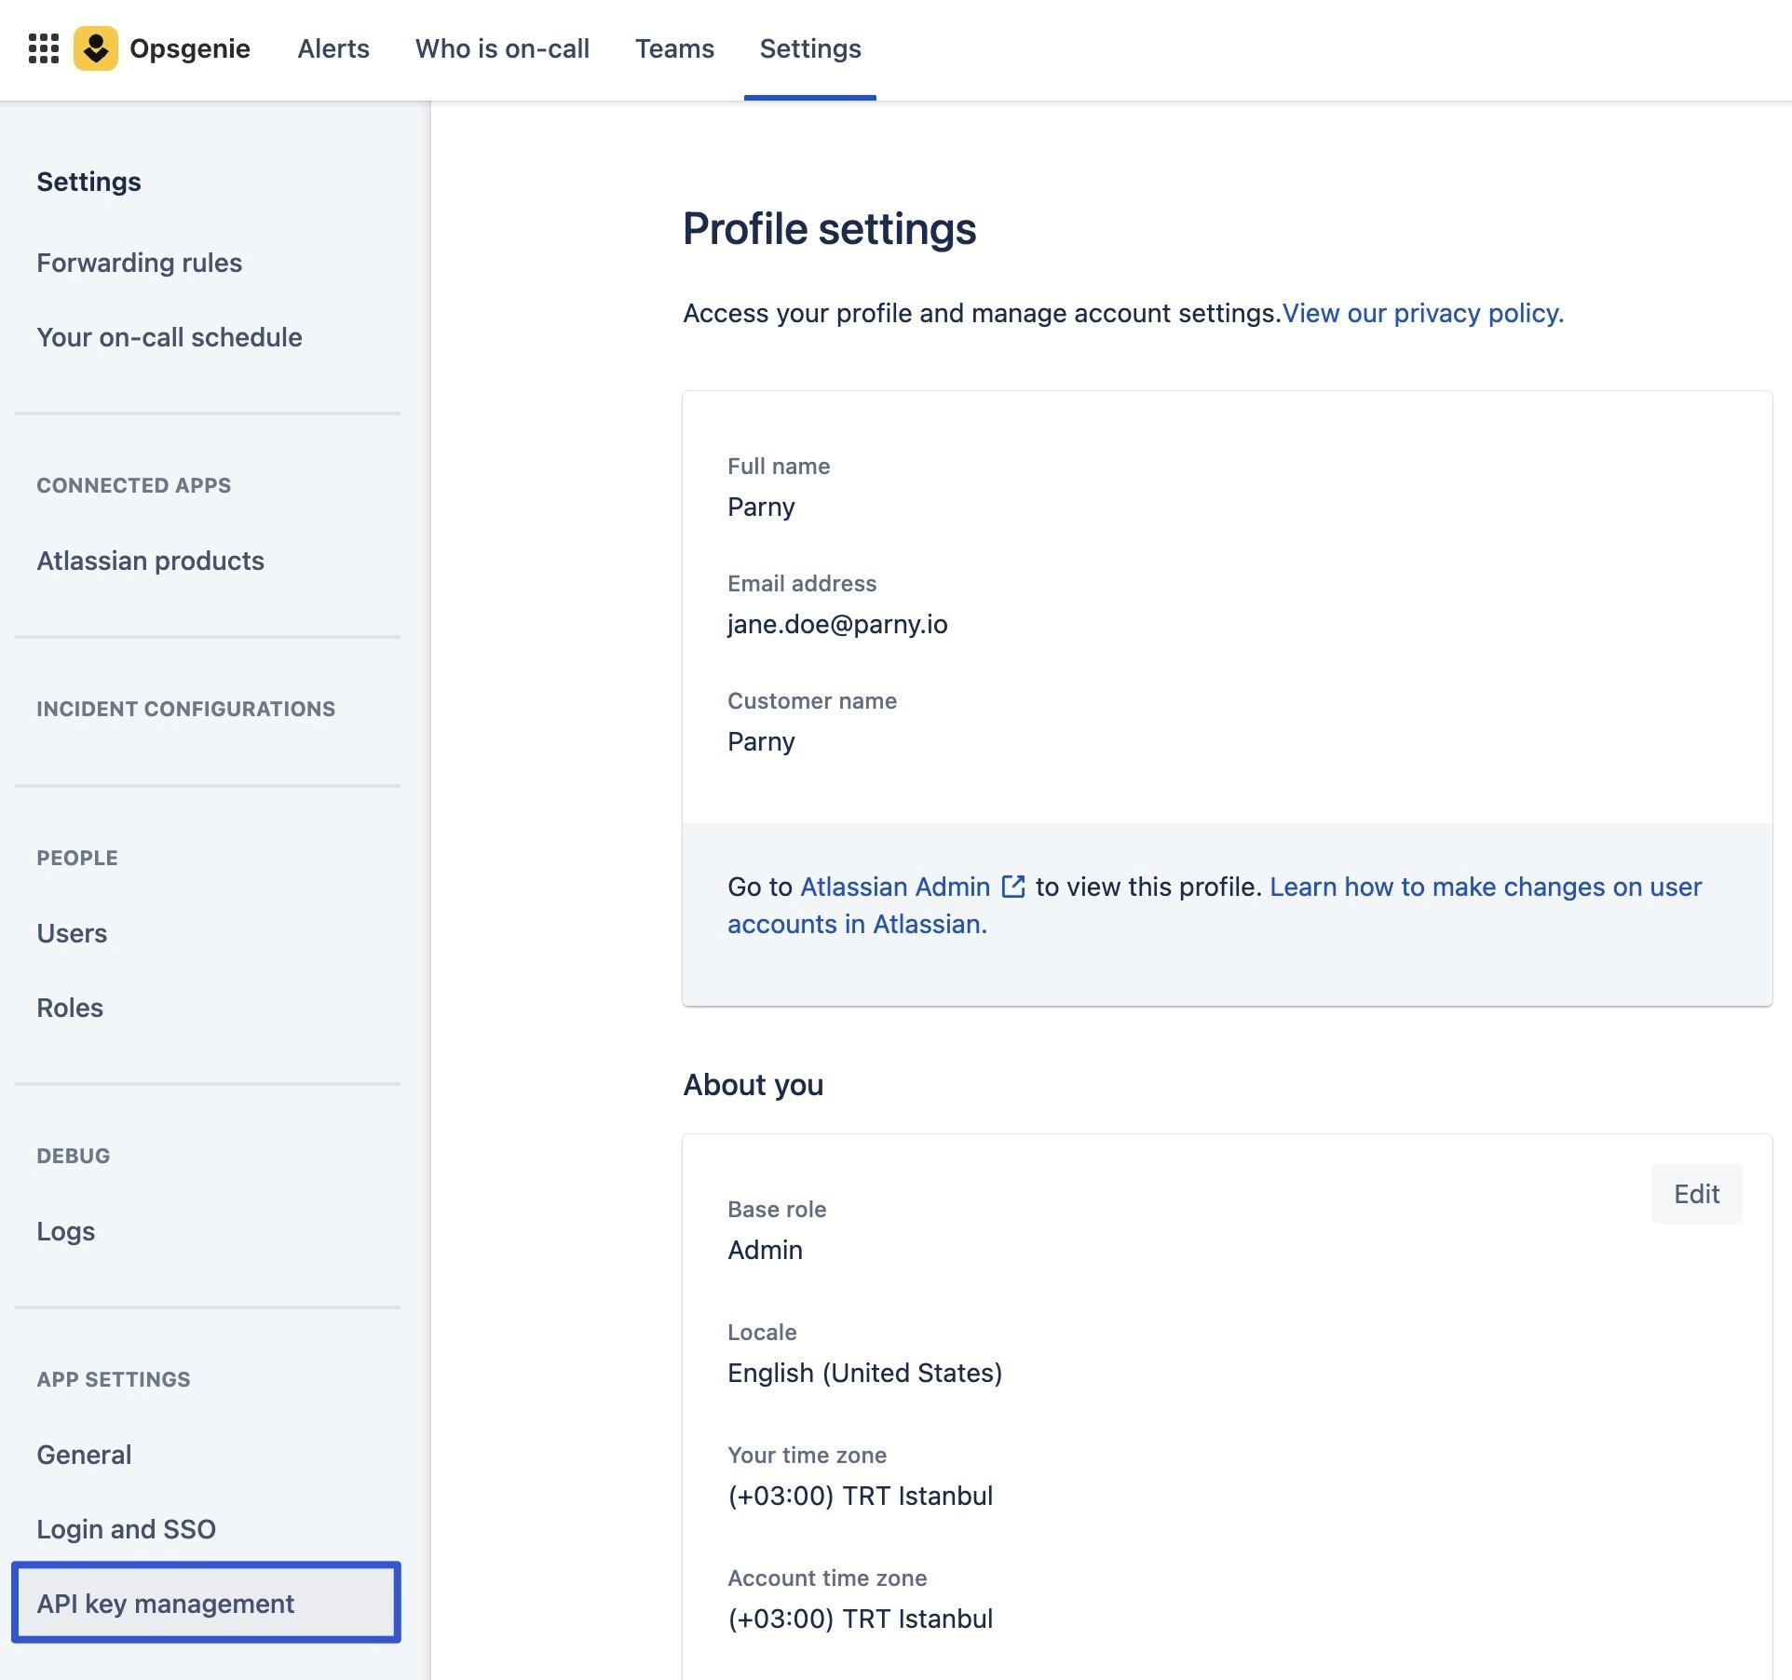Select API key management
Image resolution: width=1792 pixels, height=1680 pixels.
165,1604
